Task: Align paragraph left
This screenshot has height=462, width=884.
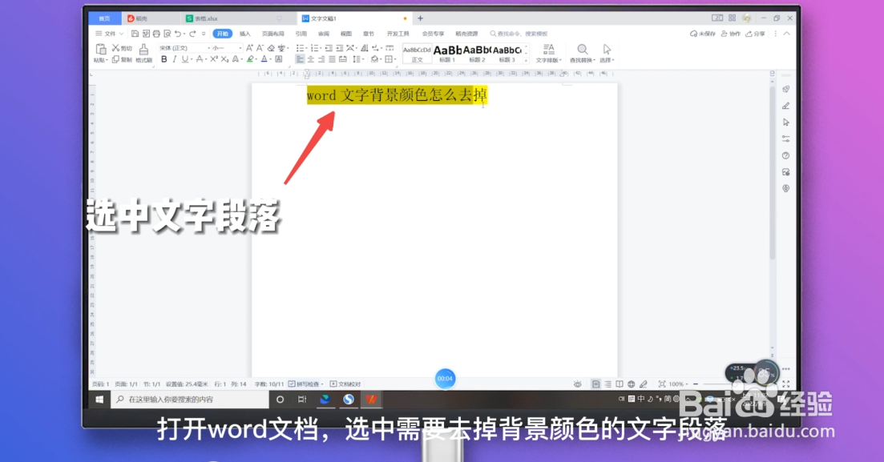Action: pyautogui.click(x=300, y=59)
